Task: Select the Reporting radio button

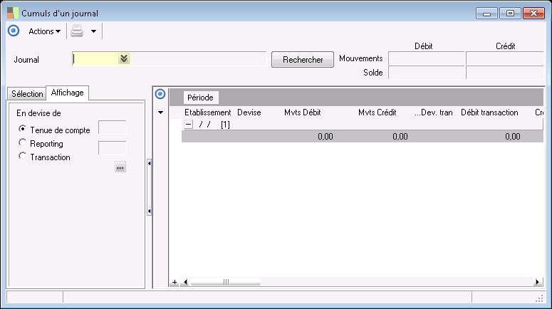Action: coord(23,142)
